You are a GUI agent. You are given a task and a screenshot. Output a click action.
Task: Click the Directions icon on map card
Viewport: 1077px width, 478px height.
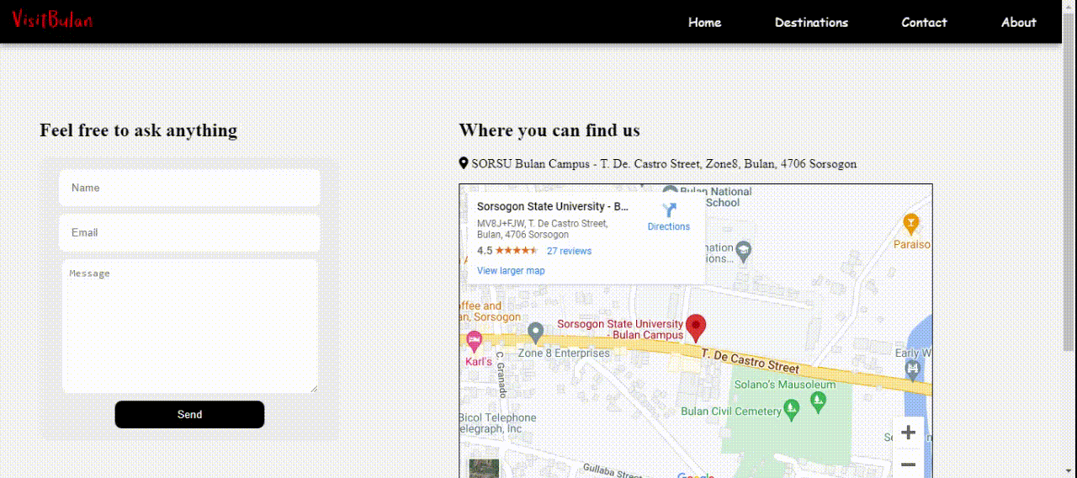(669, 211)
